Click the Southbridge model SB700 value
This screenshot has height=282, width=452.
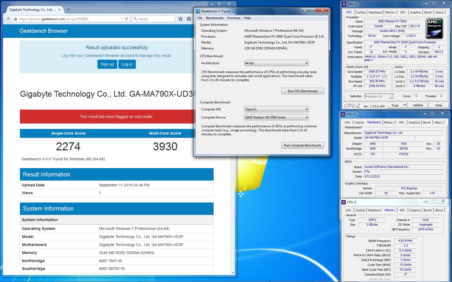(404, 149)
